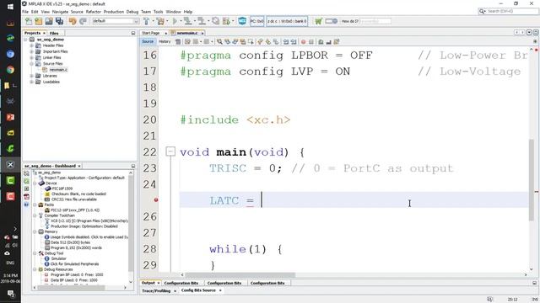
Task: Click the Run Project play icon
Action: tap(175, 21)
